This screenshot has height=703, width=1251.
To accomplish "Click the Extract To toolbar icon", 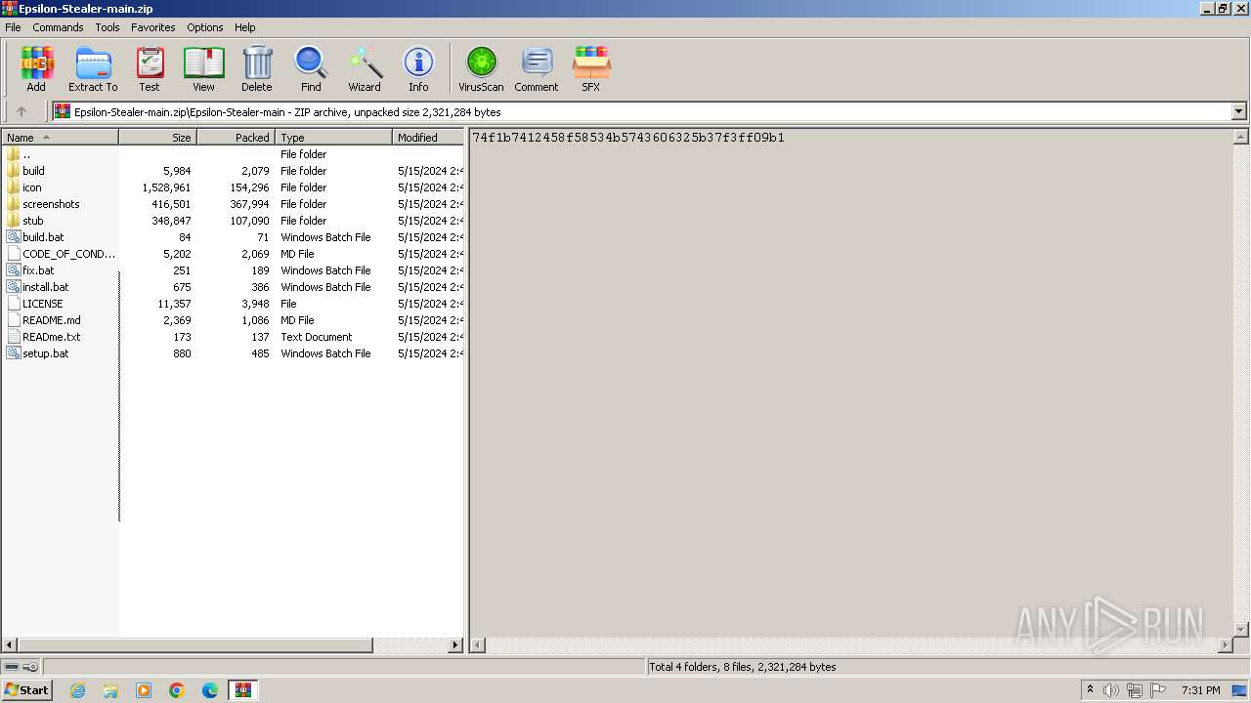I will tap(93, 68).
